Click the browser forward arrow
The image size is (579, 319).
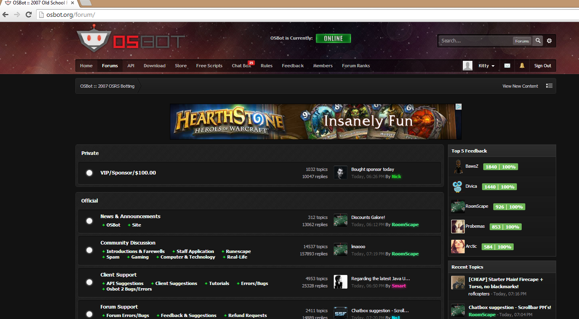[x=17, y=15]
